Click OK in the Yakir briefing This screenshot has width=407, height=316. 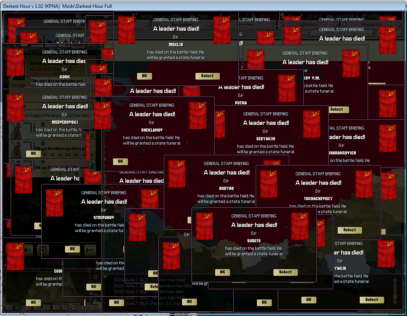click(x=309, y=299)
